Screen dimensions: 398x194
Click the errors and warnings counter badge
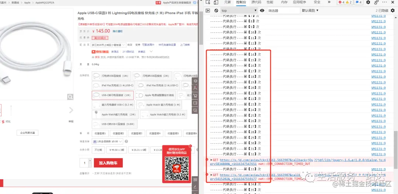click(345, 2)
